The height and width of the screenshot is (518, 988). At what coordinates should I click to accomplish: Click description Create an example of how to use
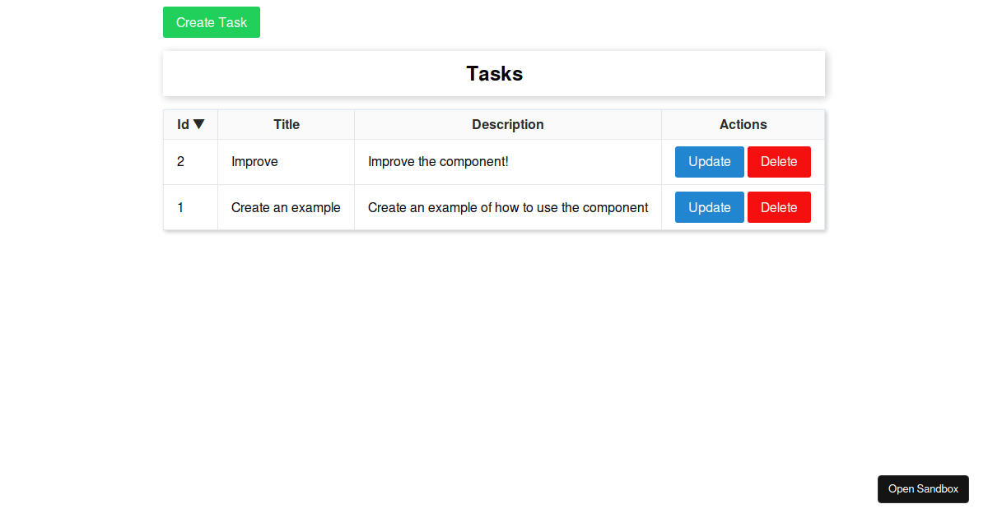(507, 207)
